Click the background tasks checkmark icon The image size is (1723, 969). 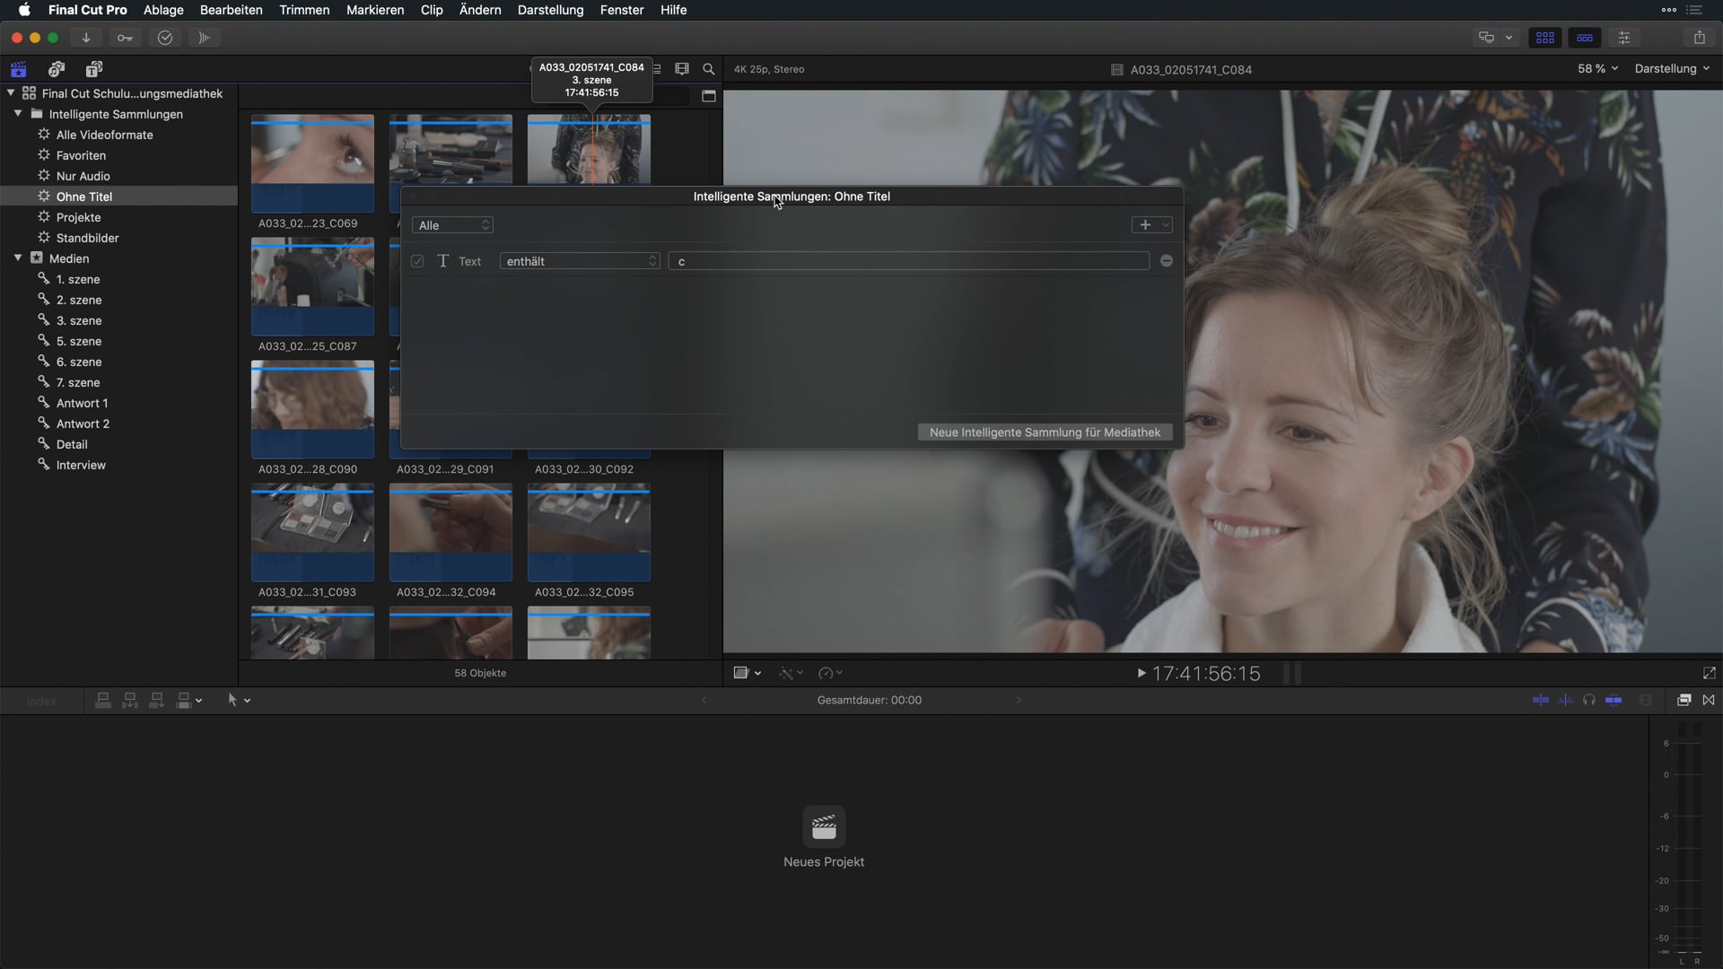[x=165, y=38]
